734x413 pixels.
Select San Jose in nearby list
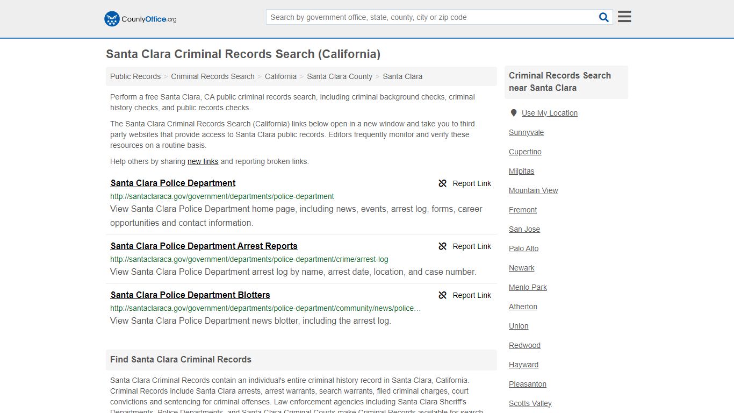click(x=524, y=229)
